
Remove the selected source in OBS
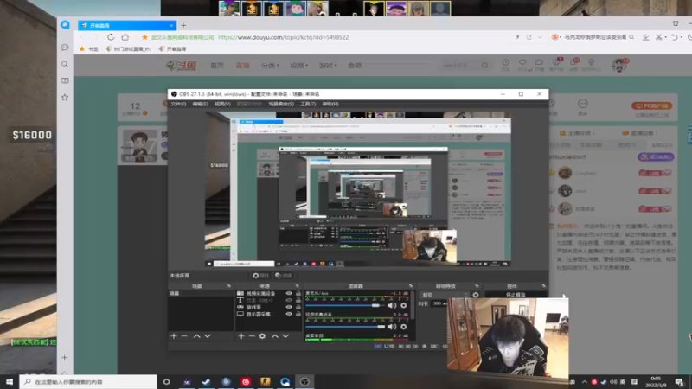click(x=252, y=336)
